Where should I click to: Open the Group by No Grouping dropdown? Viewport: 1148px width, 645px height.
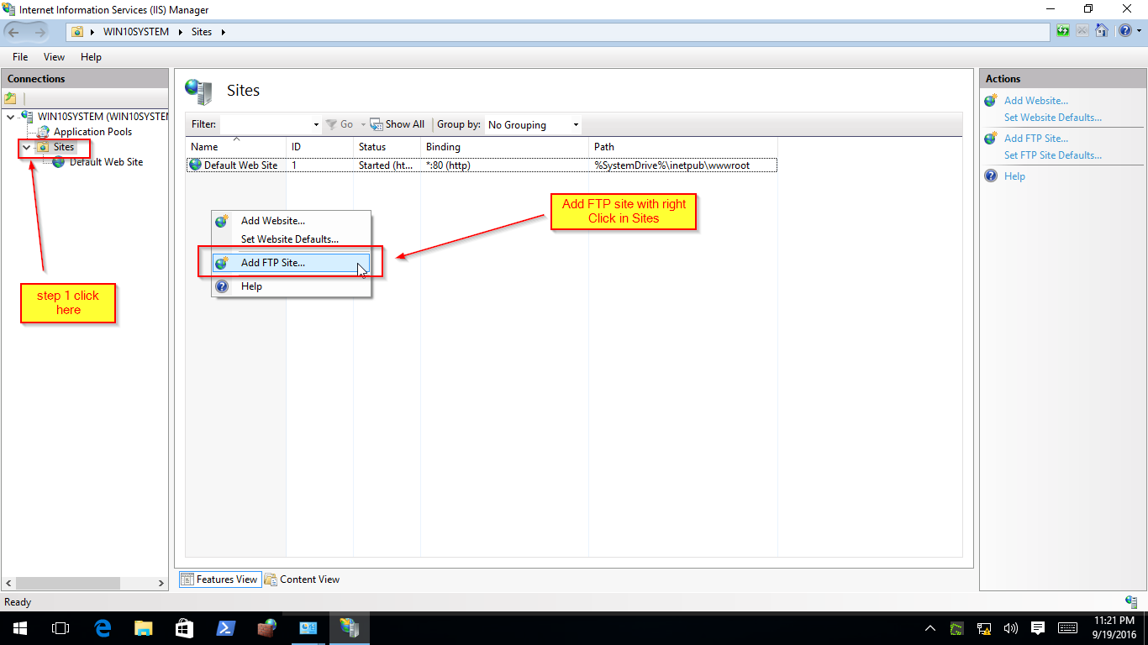click(533, 124)
